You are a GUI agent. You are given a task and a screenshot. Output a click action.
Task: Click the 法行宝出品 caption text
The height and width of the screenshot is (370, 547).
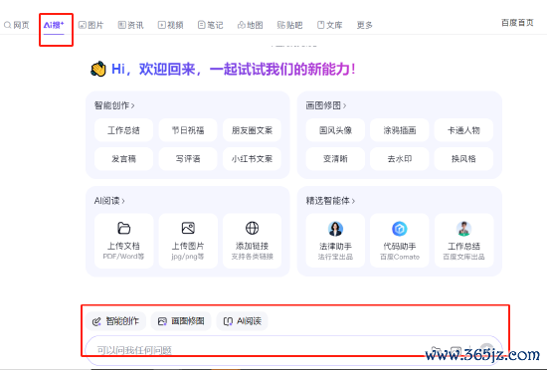click(335, 257)
